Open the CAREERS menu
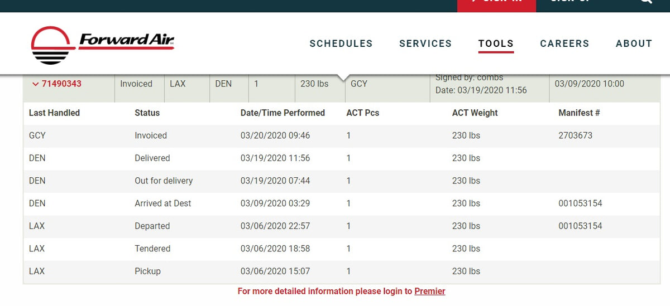Viewport: 670px width, 306px height. [x=564, y=43]
